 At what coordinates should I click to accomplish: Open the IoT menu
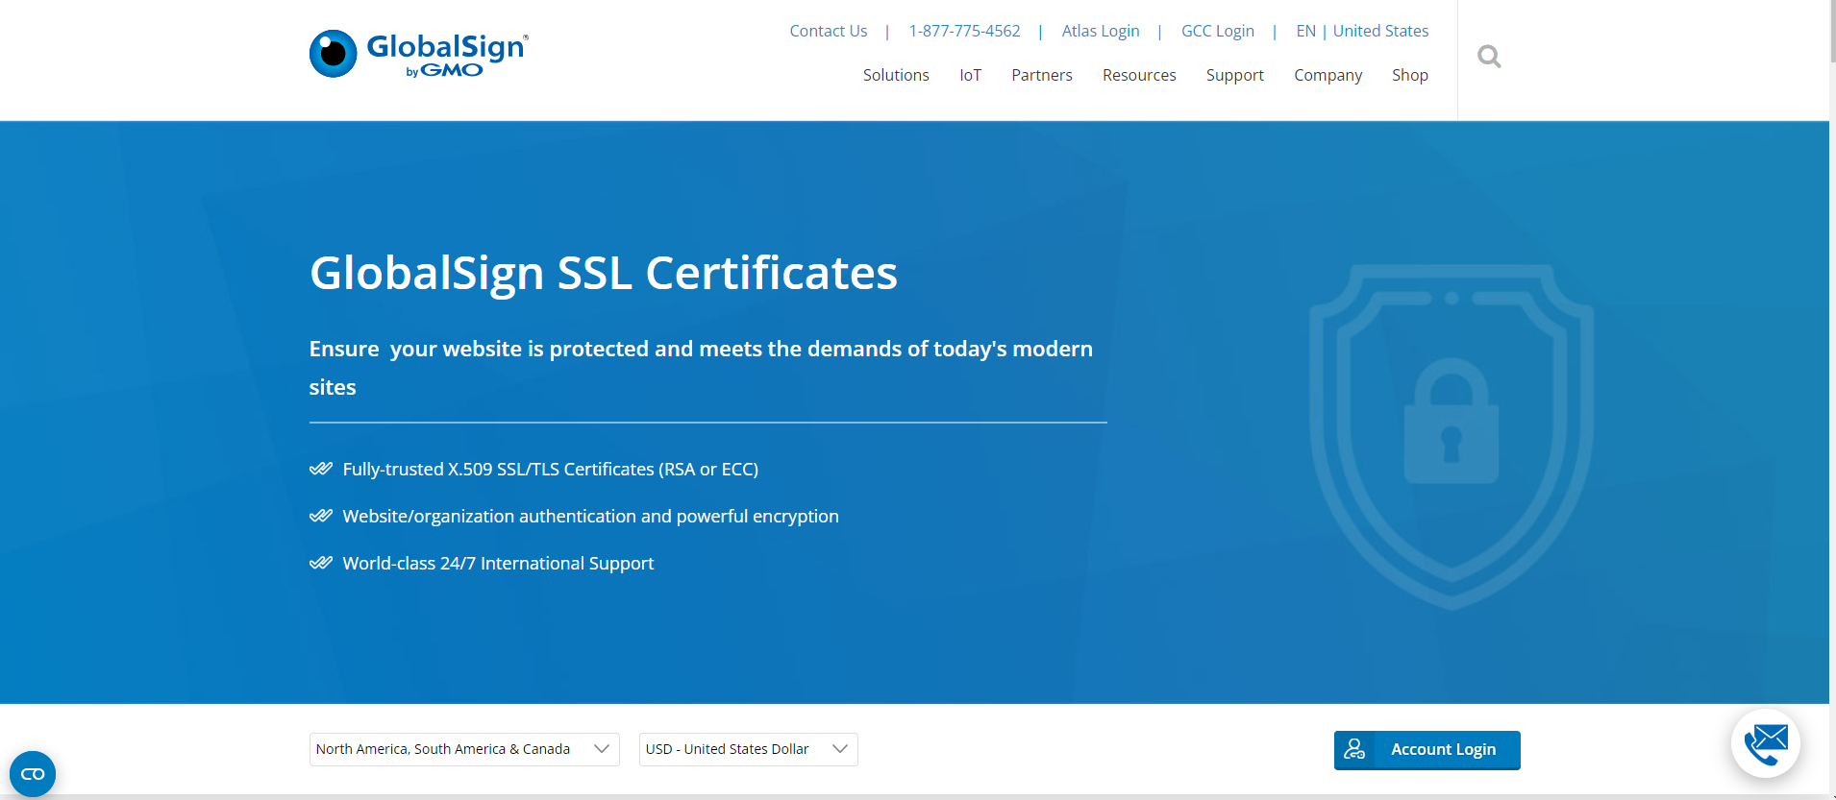click(970, 75)
